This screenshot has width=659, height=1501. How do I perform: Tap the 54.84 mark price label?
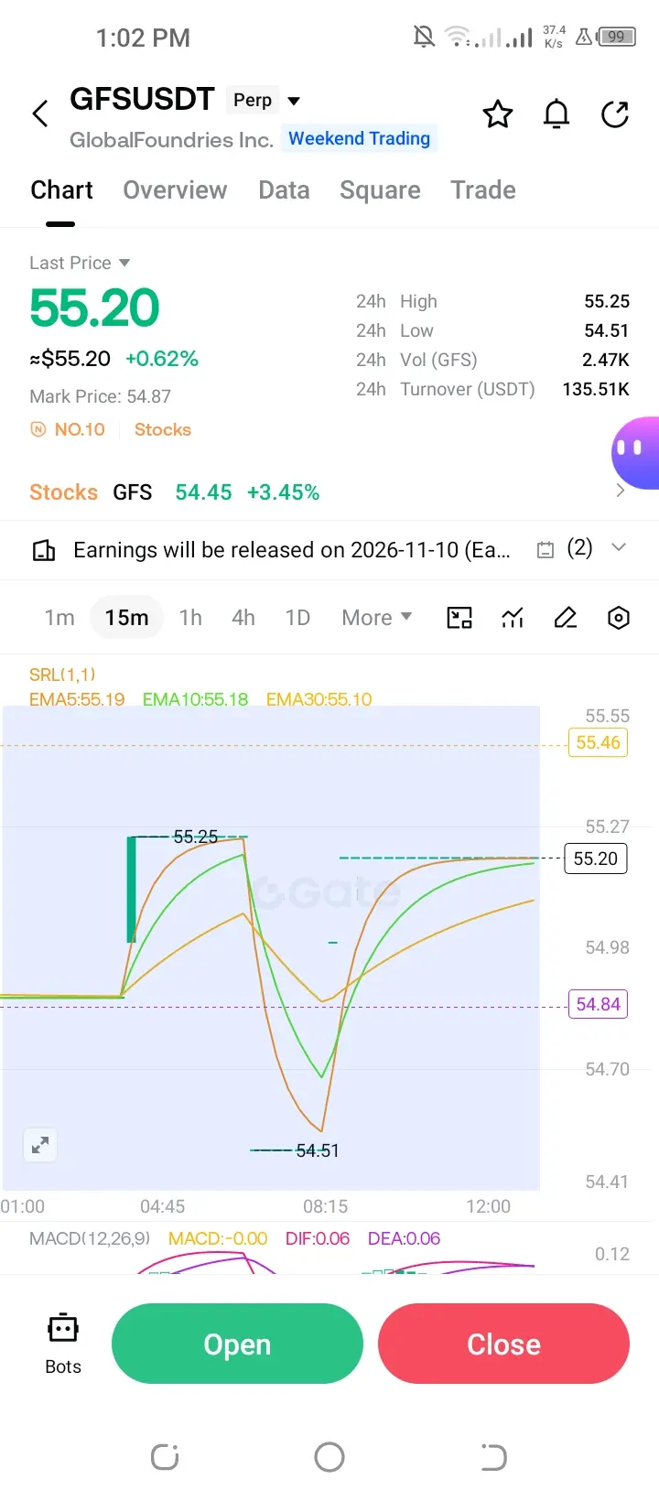[x=599, y=1004]
